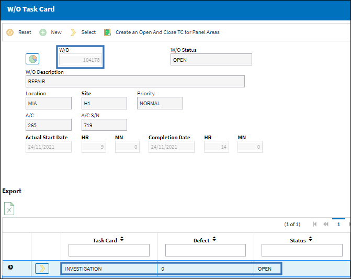Click the Defect filter input

206,250
